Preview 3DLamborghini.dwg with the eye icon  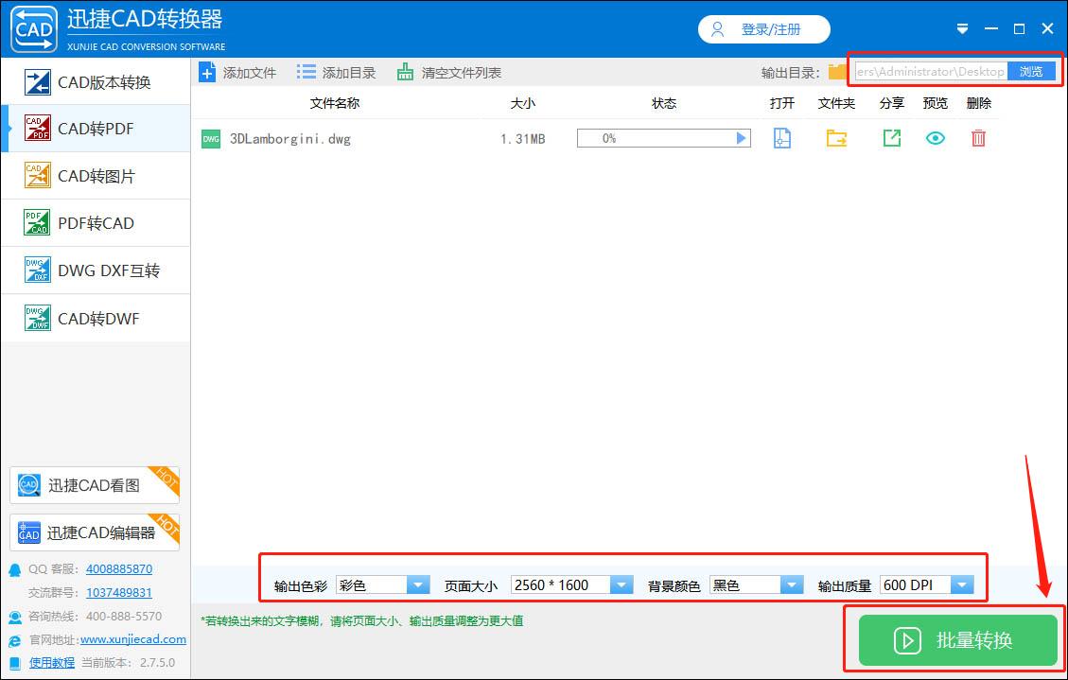tap(935, 137)
